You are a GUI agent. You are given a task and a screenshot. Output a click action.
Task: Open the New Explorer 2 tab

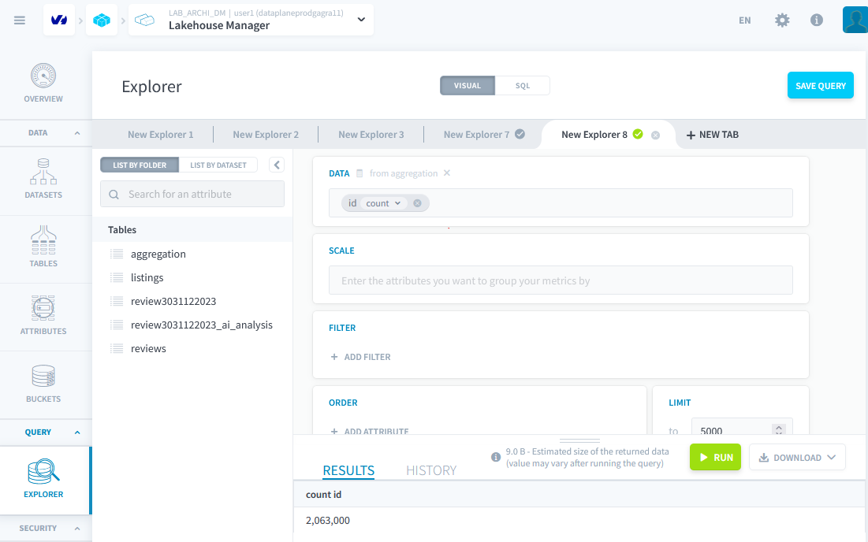point(266,134)
